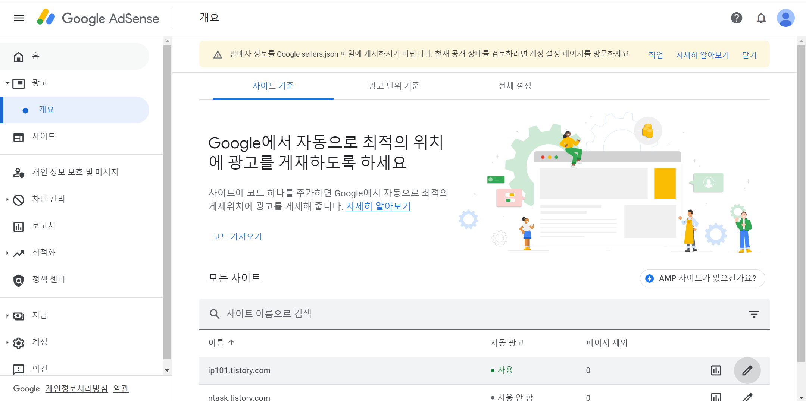806x401 pixels.
Task: Click the 광고 ads icon in sidebar
Action: point(19,83)
